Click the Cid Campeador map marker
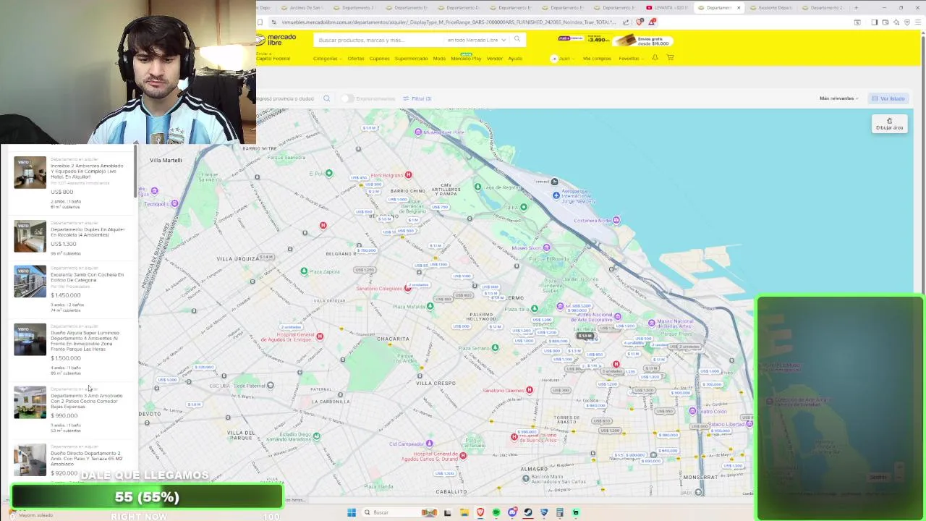The height and width of the screenshot is (521, 926). (x=429, y=444)
